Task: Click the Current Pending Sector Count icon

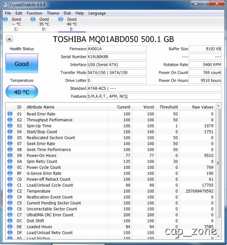Action: 10,203
